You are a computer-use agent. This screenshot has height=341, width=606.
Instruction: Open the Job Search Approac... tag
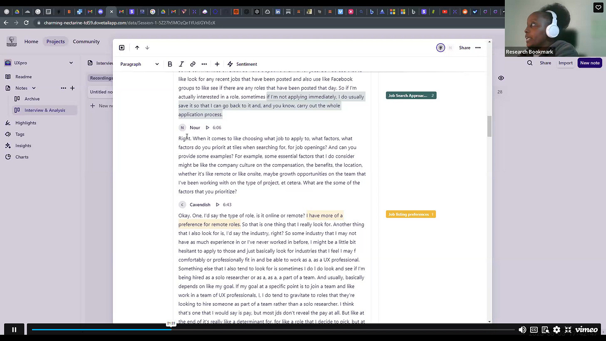[x=411, y=96]
